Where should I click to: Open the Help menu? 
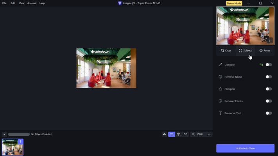(42, 3)
